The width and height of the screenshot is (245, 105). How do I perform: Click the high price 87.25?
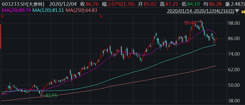click(x=172, y=4)
